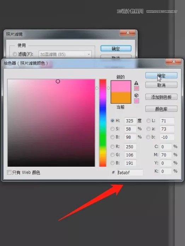This screenshot has height=246, width=185.
Task: Click the out-of-gamut warning triangle icon
Action: coord(136,83)
